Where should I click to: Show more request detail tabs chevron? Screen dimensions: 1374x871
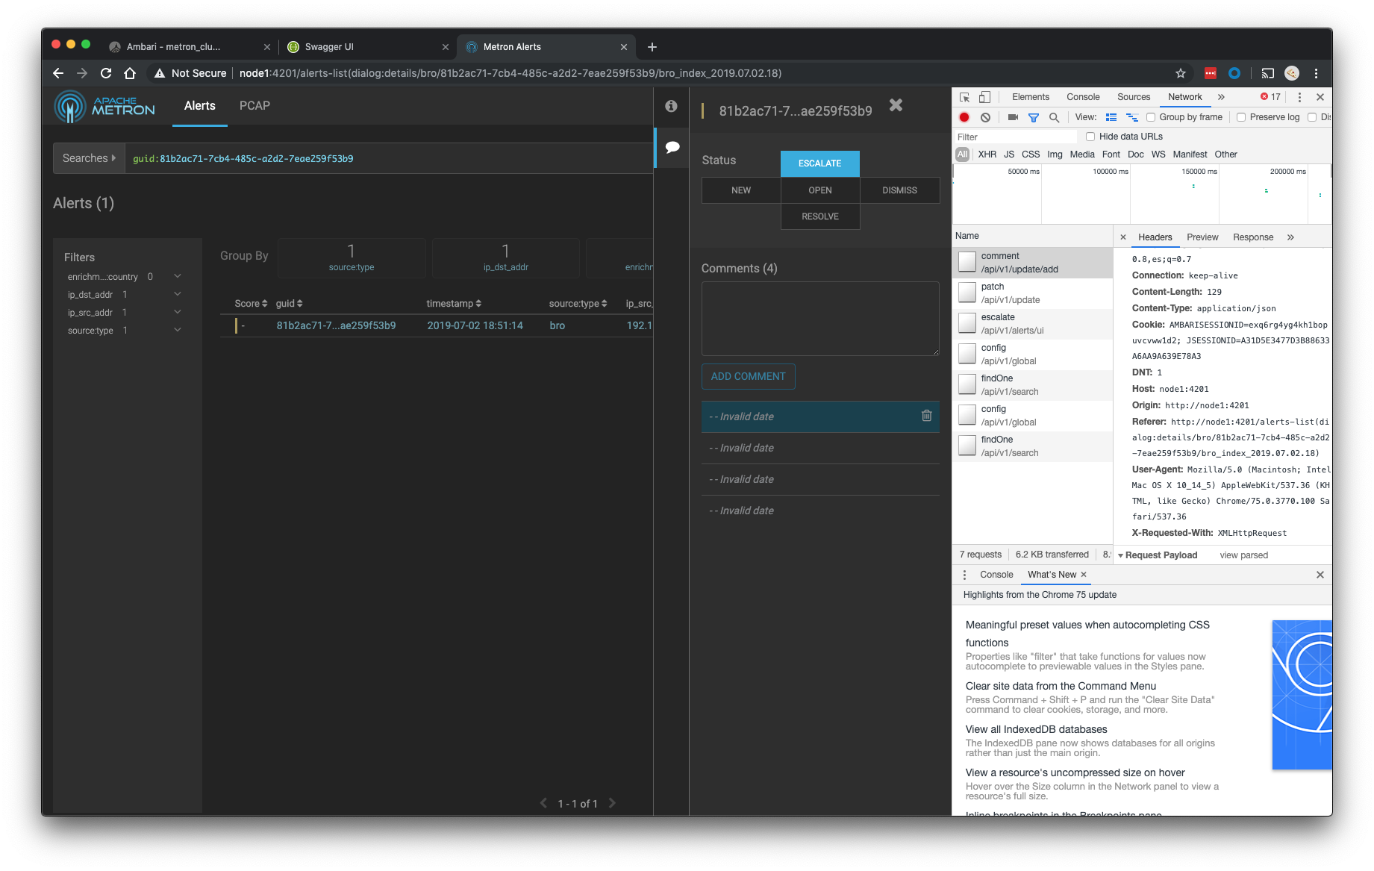pos(1290,237)
